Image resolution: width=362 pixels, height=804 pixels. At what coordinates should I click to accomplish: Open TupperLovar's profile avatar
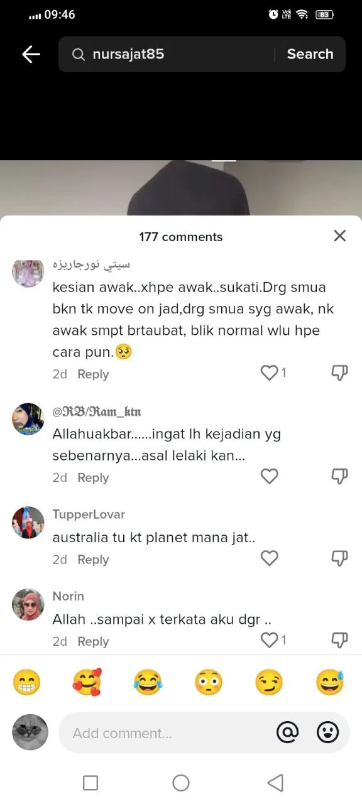(x=28, y=523)
